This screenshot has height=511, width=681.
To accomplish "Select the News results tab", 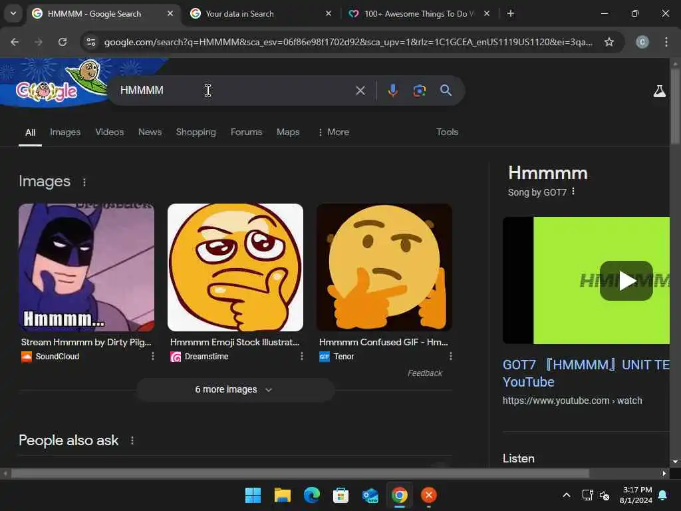I will (x=150, y=132).
